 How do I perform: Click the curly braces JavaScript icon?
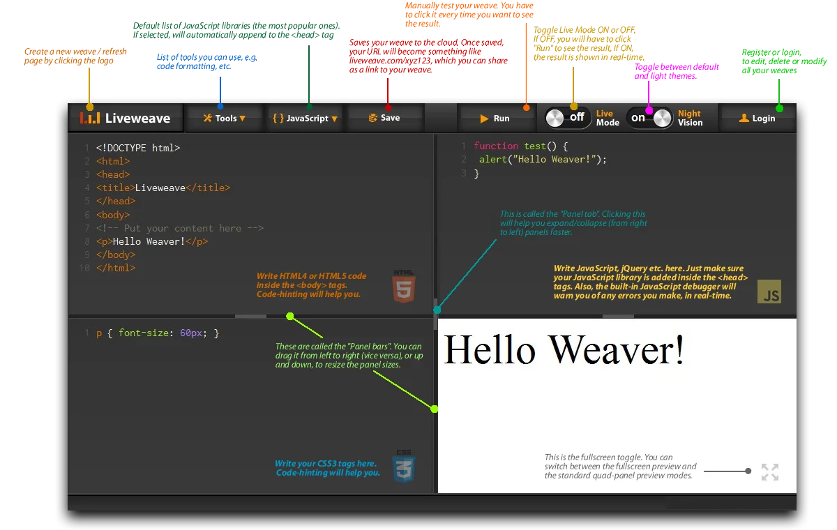point(278,118)
